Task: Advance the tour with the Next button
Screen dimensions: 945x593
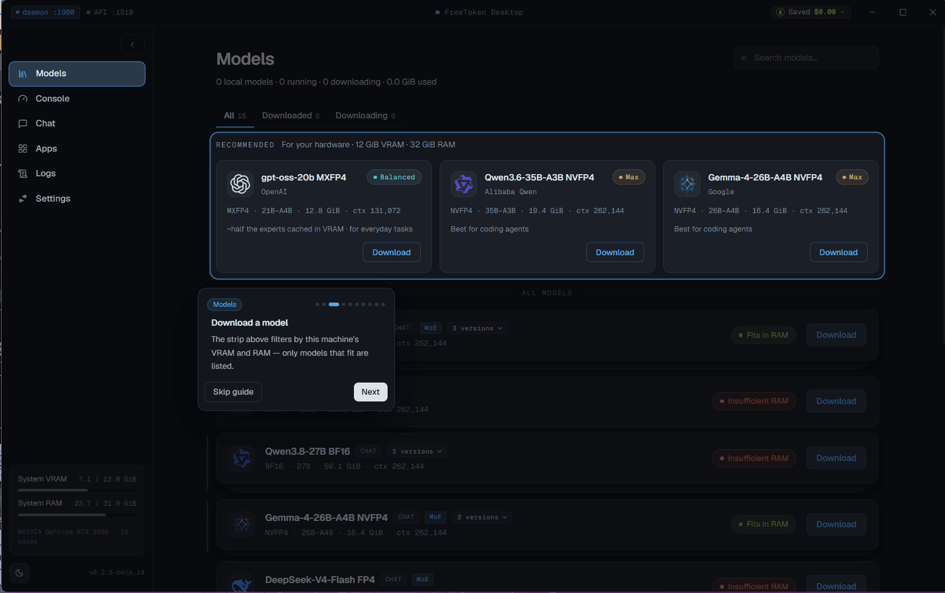Action: (x=371, y=392)
